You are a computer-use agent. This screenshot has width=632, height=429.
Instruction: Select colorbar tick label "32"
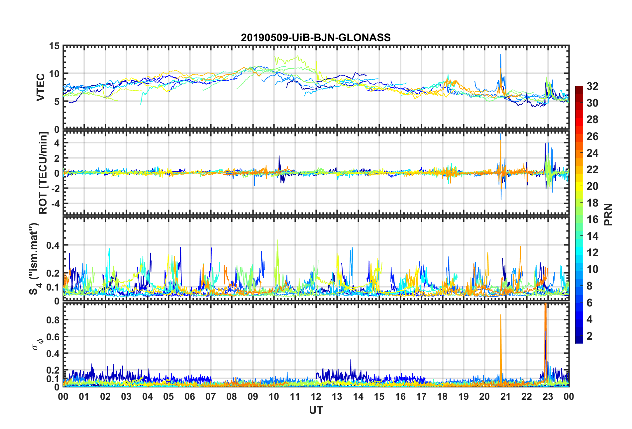[592, 86]
